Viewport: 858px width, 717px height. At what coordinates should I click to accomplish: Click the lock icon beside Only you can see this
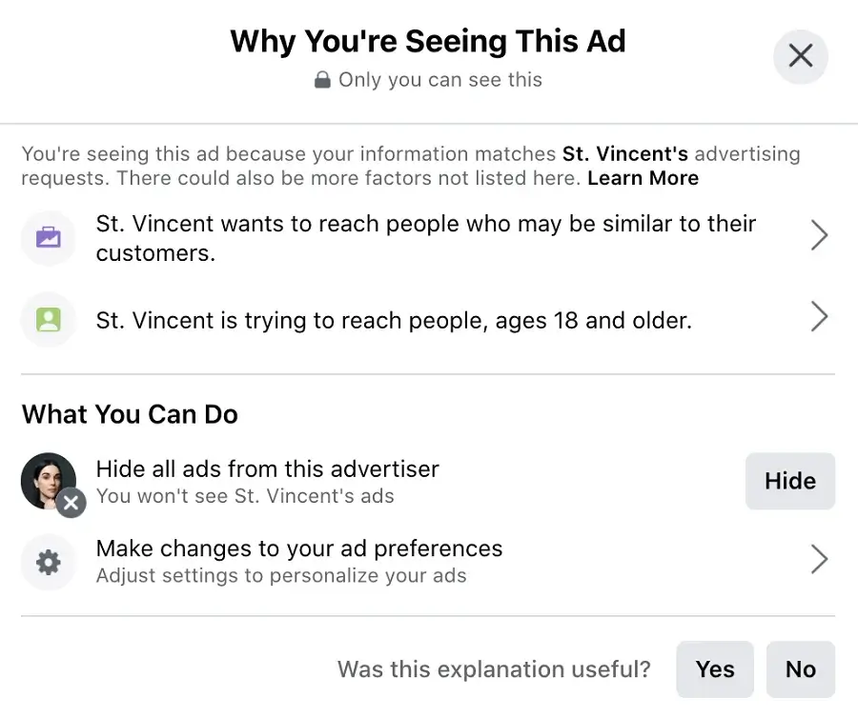click(x=323, y=81)
